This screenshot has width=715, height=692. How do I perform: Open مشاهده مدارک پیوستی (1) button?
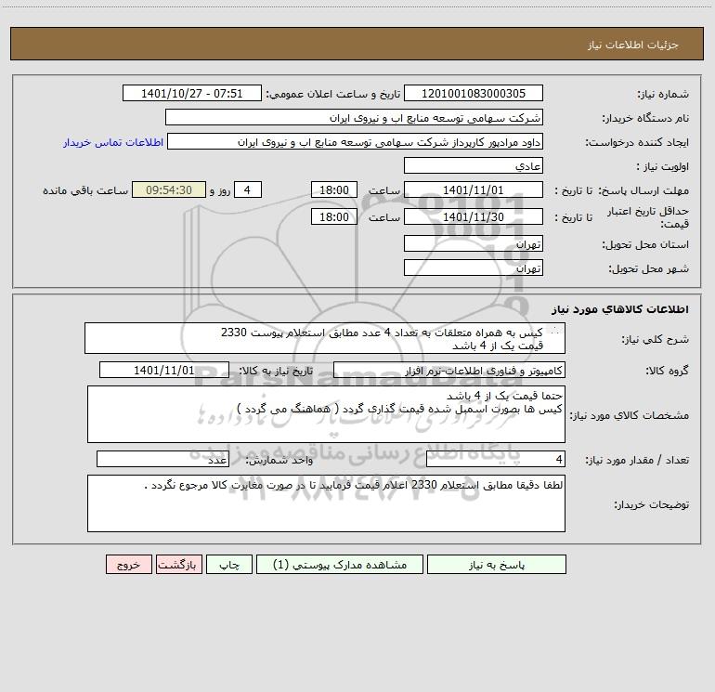[340, 565]
